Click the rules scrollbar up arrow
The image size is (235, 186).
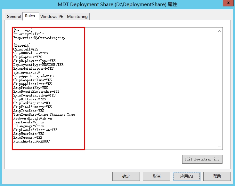pos(219,31)
